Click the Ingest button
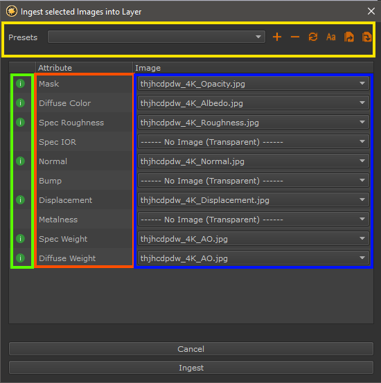381x383 pixels. 191,368
